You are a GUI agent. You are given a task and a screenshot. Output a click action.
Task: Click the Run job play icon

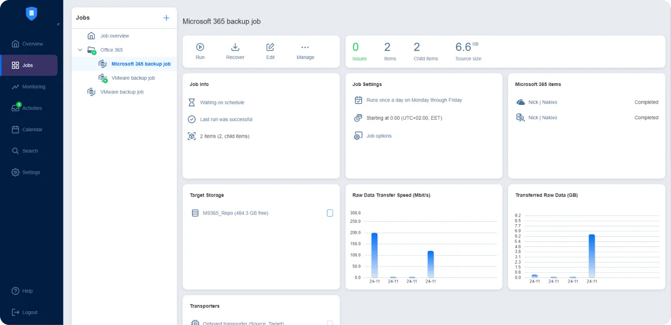(200, 48)
